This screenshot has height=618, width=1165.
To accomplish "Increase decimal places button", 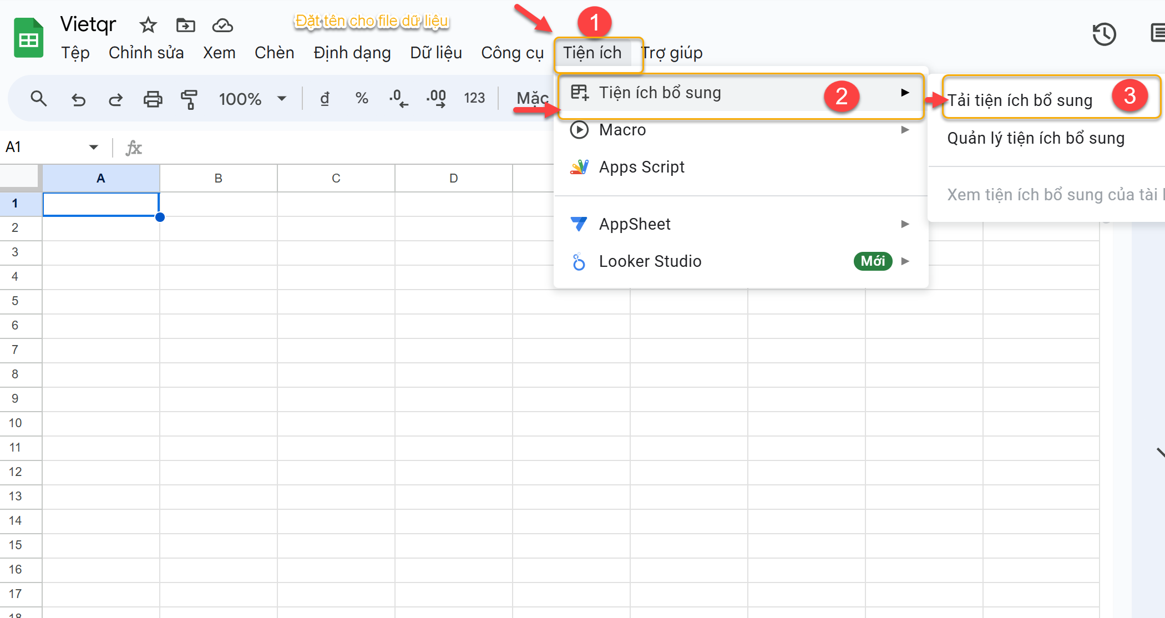I will [x=436, y=99].
